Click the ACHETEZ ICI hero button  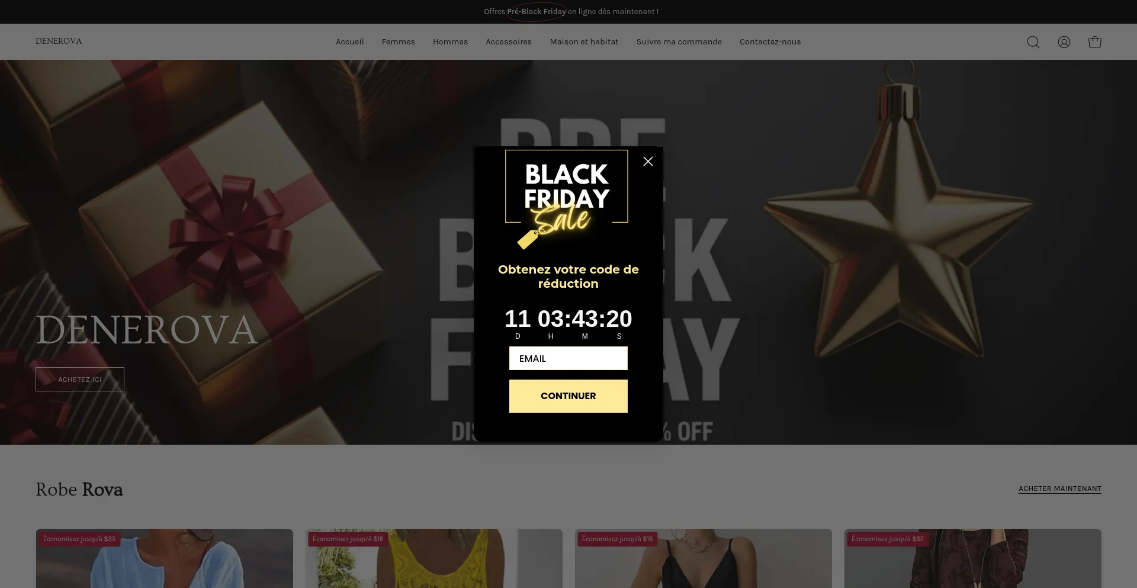point(80,380)
